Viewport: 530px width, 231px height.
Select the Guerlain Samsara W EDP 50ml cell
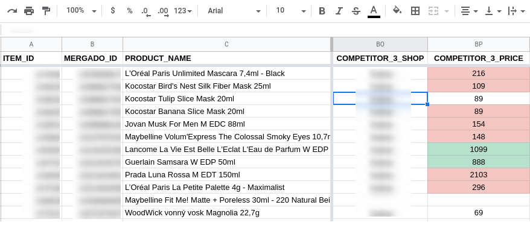pos(226,162)
